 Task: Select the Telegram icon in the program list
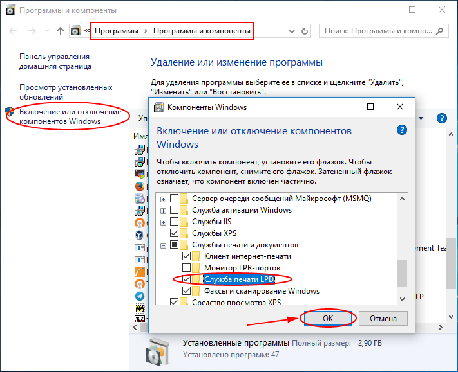tap(140, 296)
